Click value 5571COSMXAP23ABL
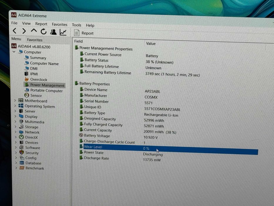This screenshot has height=206, width=274. [162, 109]
